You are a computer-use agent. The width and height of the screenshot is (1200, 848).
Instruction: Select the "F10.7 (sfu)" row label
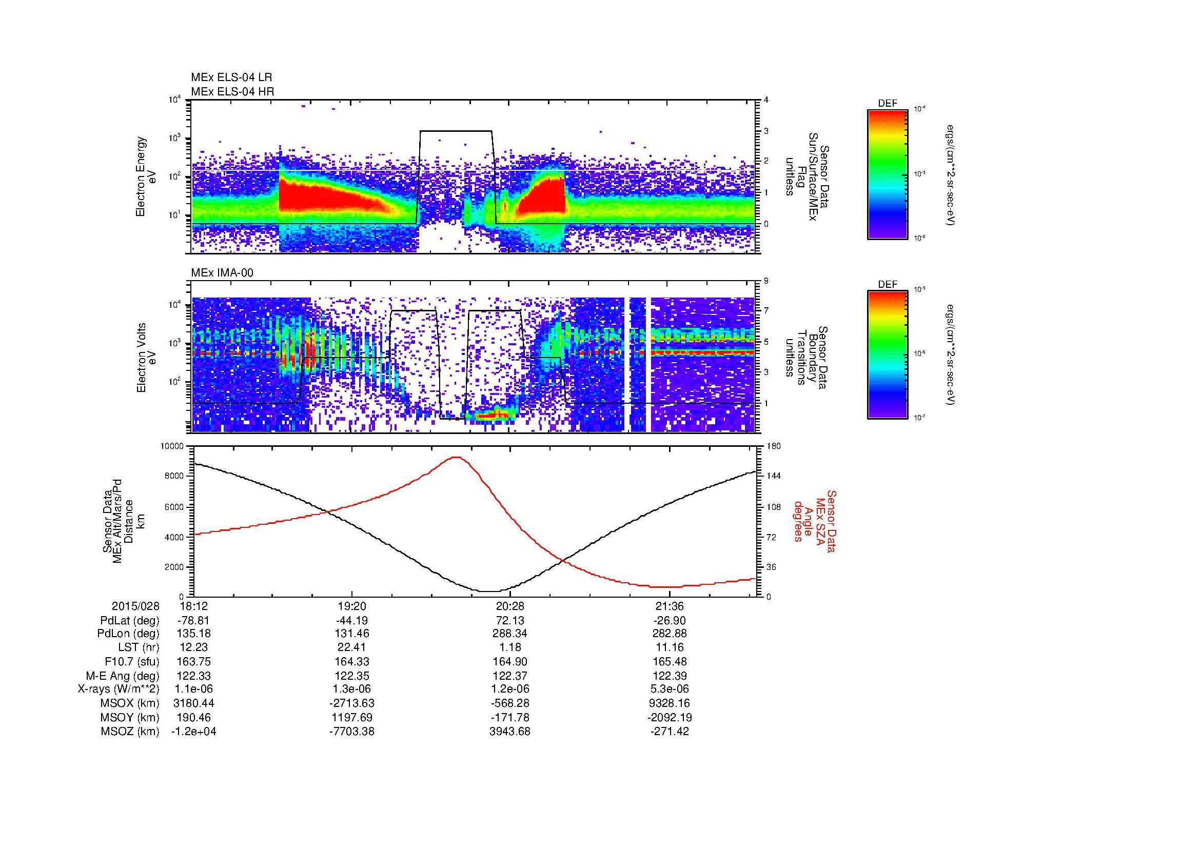132,661
